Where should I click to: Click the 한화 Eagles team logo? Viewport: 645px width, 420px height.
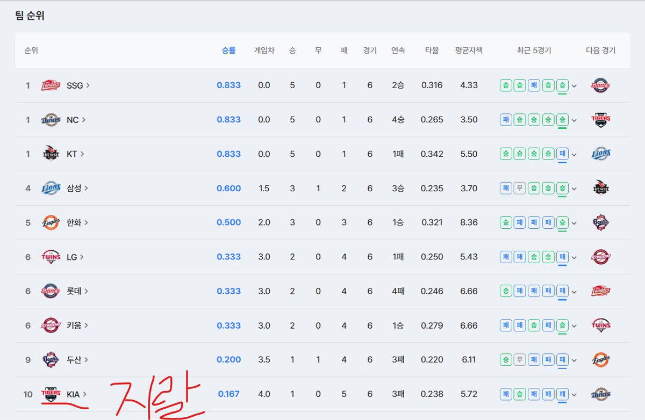51,222
